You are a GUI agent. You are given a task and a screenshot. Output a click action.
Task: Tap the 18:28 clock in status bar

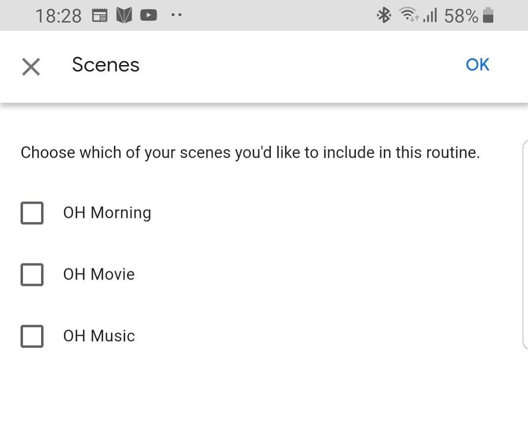(x=58, y=16)
